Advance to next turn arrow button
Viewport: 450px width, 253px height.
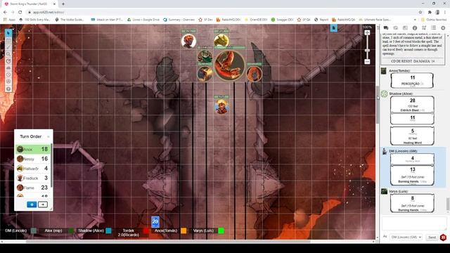(43, 205)
